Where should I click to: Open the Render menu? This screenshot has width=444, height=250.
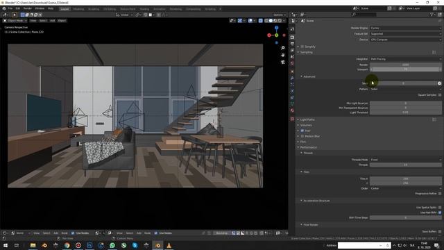click(x=28, y=9)
